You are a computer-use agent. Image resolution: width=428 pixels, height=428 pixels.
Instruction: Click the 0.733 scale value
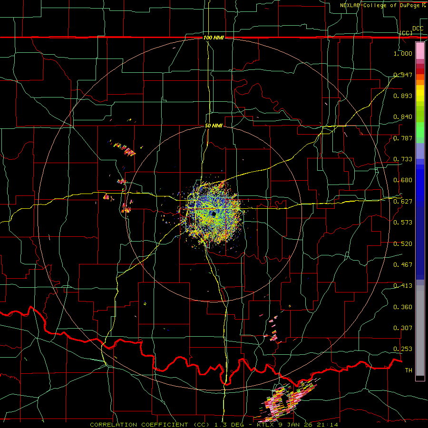tap(403, 159)
